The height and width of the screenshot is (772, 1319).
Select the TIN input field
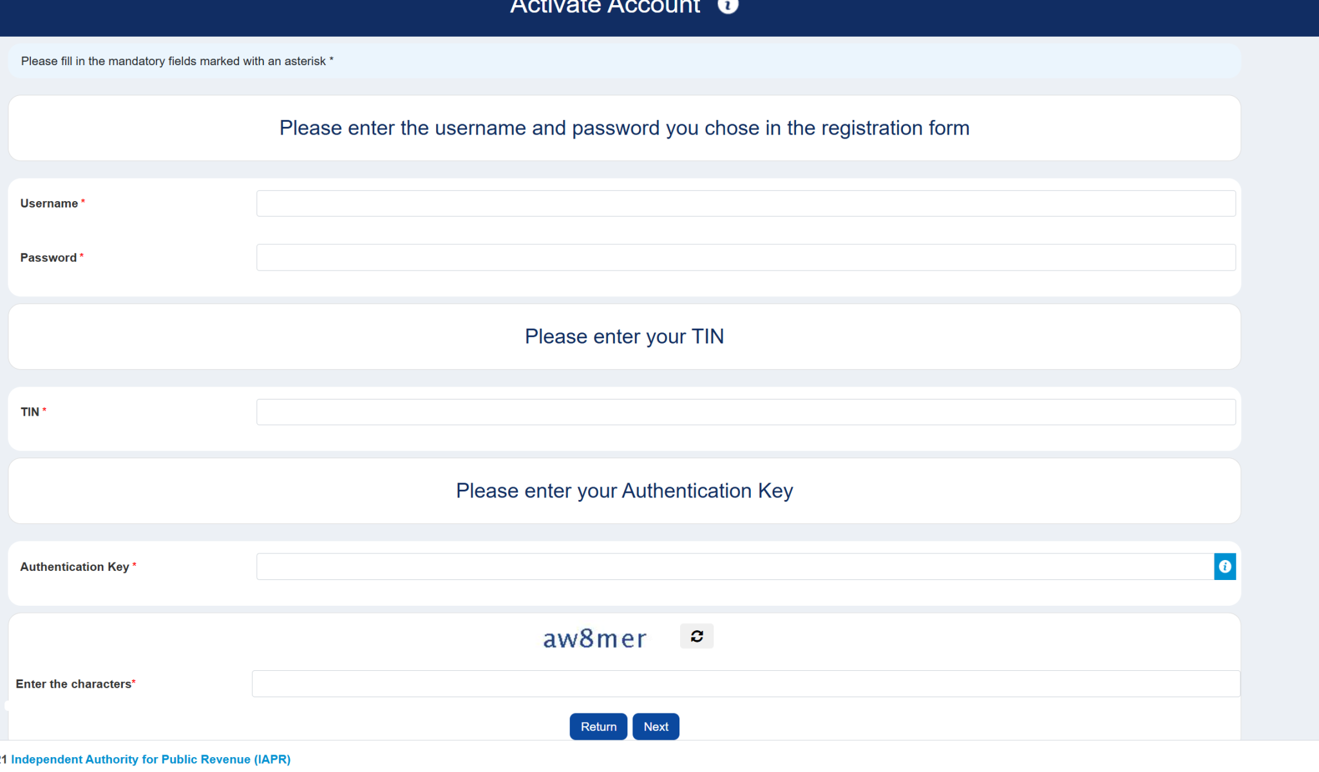pyautogui.click(x=745, y=412)
